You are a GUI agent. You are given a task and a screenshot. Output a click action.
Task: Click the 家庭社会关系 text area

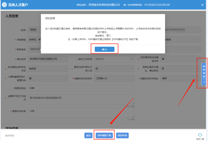coord(81,113)
